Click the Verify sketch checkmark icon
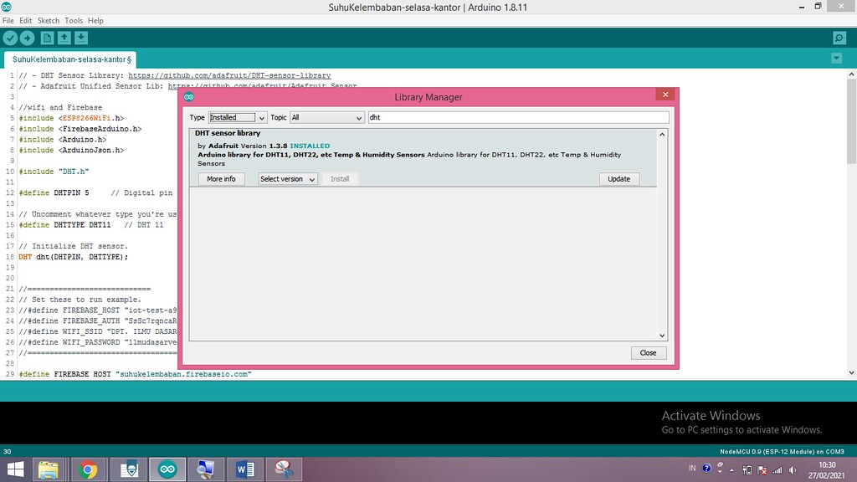Image resolution: width=857 pixels, height=482 pixels. click(10, 38)
